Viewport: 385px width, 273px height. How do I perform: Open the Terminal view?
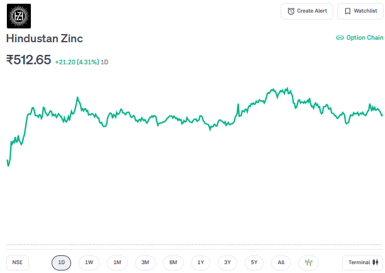tap(362, 262)
